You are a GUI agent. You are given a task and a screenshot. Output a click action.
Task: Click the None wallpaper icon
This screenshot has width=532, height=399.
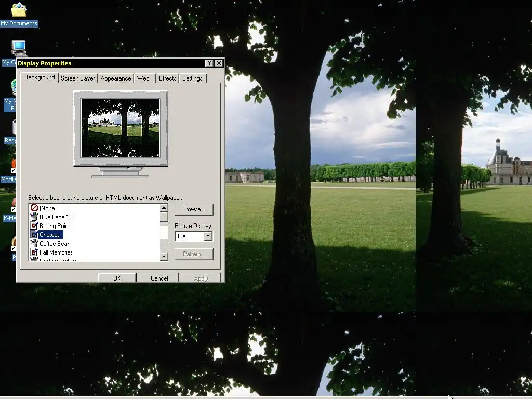point(34,208)
